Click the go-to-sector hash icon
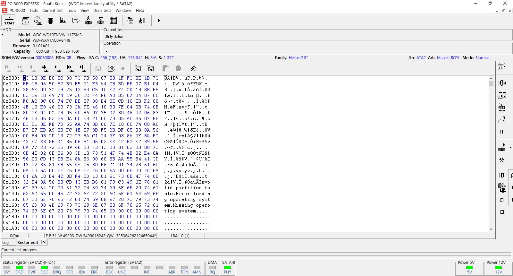 44,68
